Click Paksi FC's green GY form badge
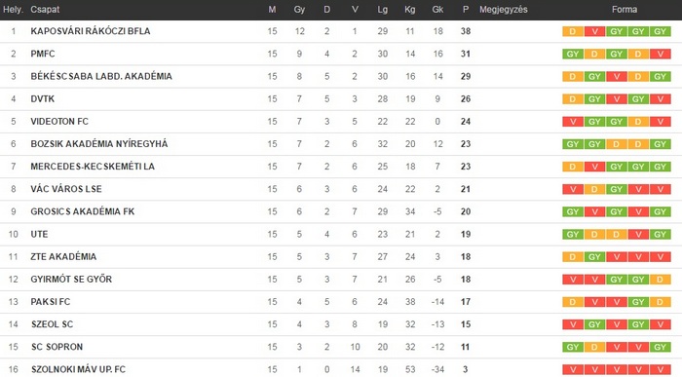The width and height of the screenshot is (682, 377). pyautogui.click(x=638, y=302)
